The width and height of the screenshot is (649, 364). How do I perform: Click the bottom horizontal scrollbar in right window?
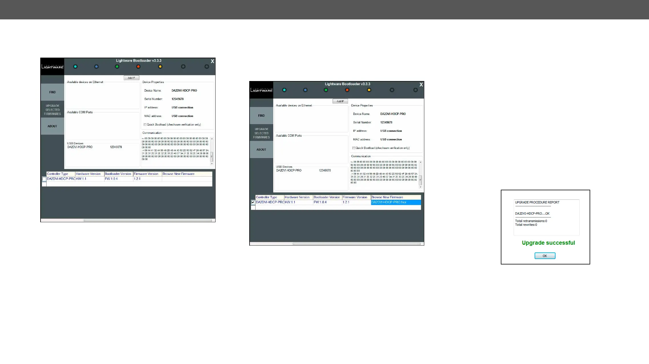tap(357, 244)
